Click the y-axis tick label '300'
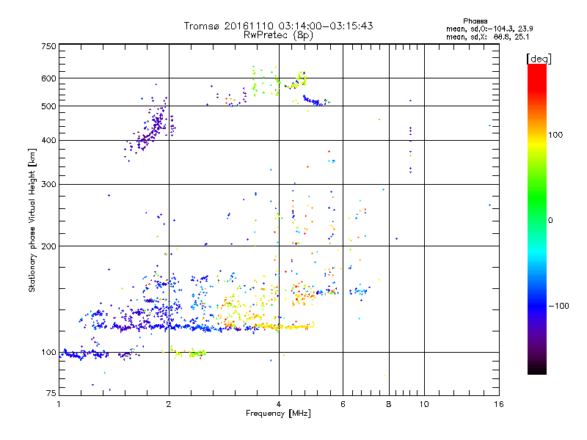587x440 pixels. click(x=48, y=185)
